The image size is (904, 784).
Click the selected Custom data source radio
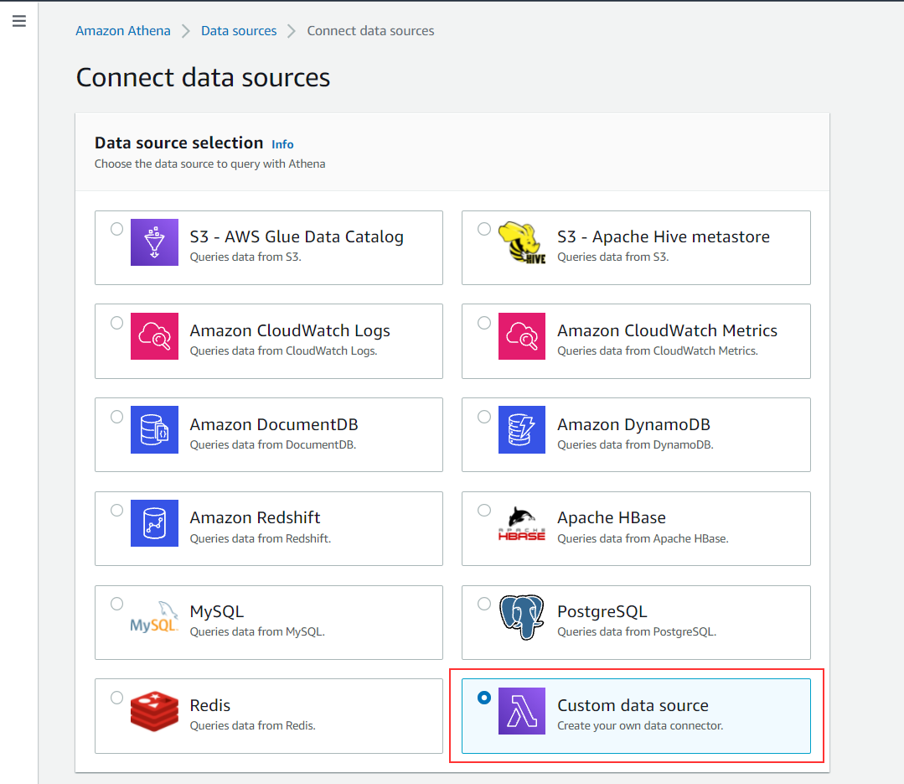[484, 698]
